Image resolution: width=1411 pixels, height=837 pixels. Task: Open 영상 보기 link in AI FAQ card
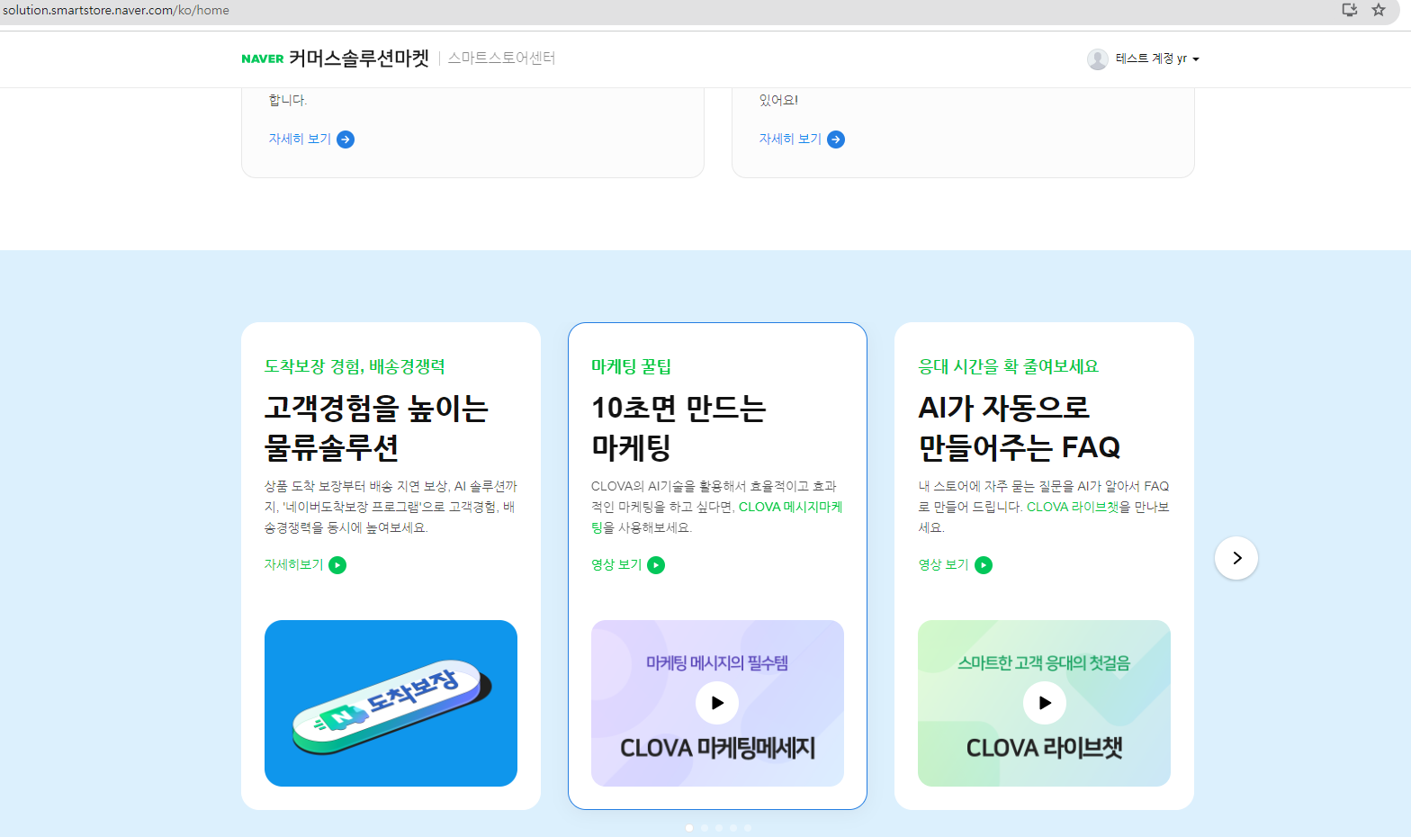[x=943, y=564]
